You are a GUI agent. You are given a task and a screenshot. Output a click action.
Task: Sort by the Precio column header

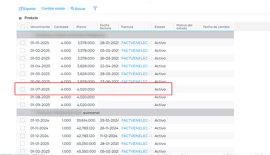pyautogui.click(x=81, y=27)
